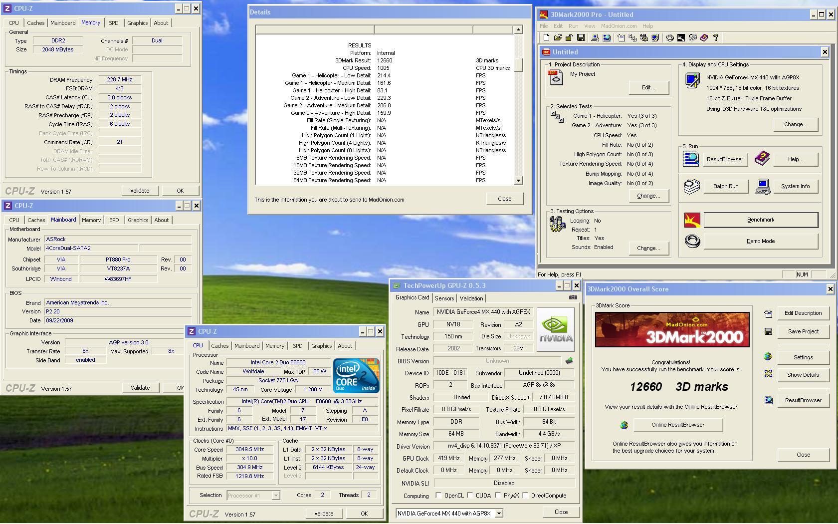Click floppy icon beside Save Project button

click(x=768, y=331)
